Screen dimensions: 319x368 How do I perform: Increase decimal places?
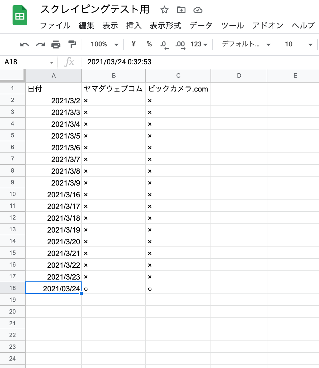pyautogui.click(x=180, y=45)
